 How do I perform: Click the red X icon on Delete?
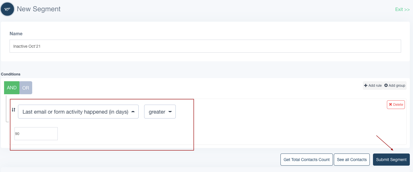[390, 105]
